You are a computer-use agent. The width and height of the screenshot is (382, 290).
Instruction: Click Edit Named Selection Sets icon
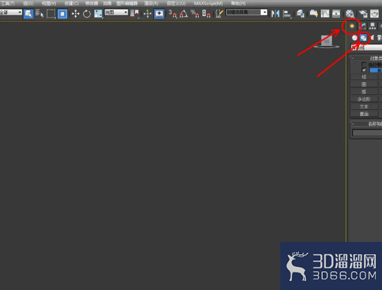(219, 14)
